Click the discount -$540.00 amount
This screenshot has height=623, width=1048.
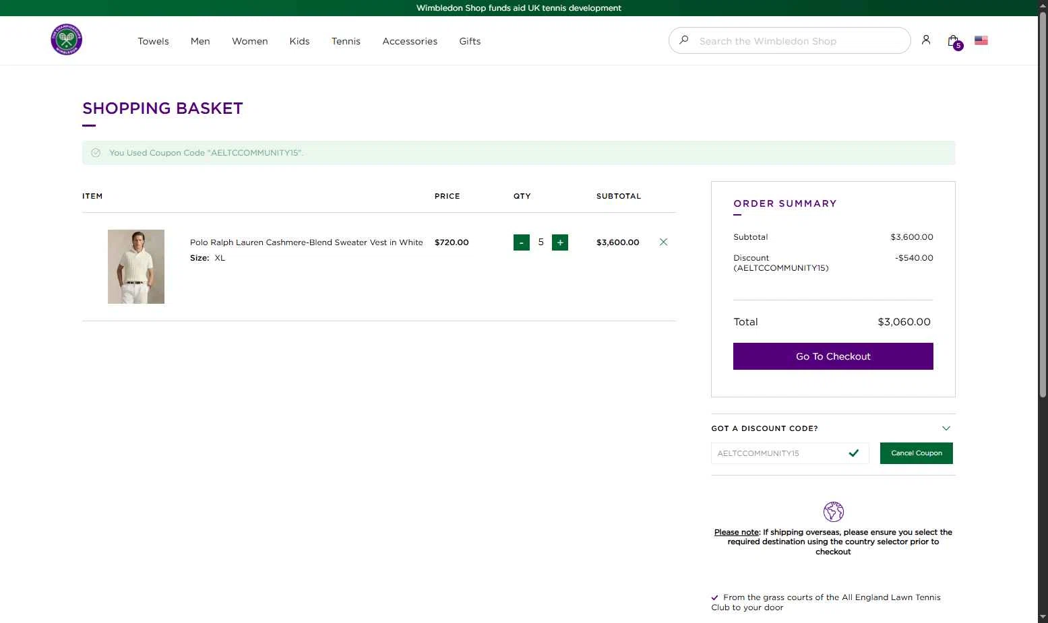click(914, 258)
